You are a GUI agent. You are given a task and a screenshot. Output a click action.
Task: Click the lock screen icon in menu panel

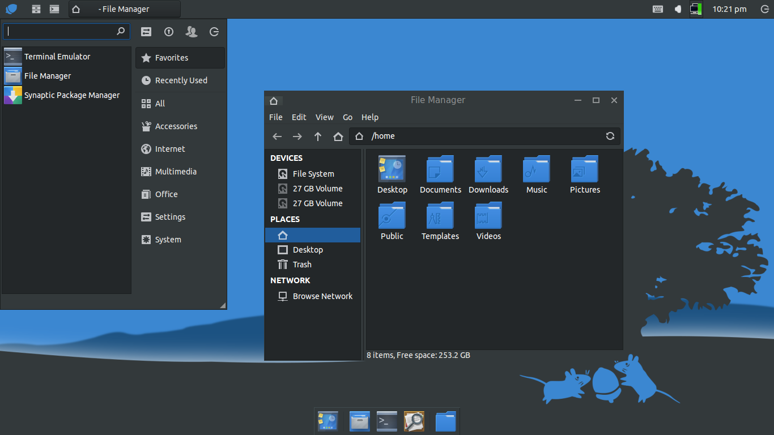point(169,32)
